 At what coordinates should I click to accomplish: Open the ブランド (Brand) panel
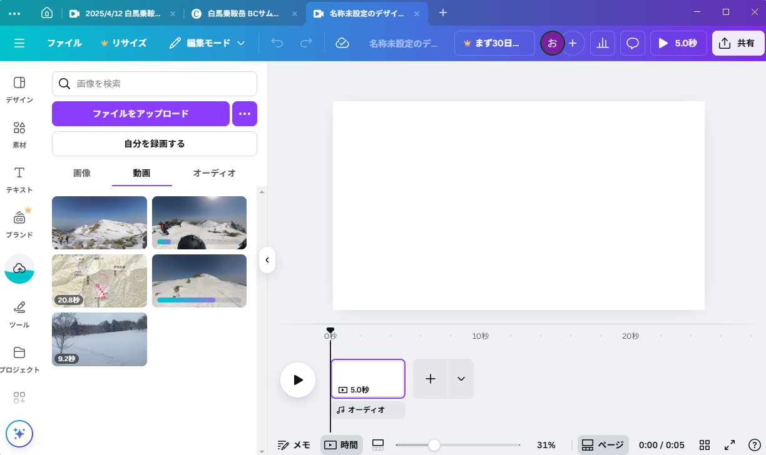click(x=19, y=224)
